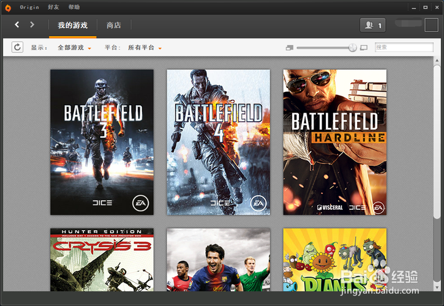The width and height of the screenshot is (444, 306).
Task: Switch to the 商店 tab
Action: pos(113,26)
